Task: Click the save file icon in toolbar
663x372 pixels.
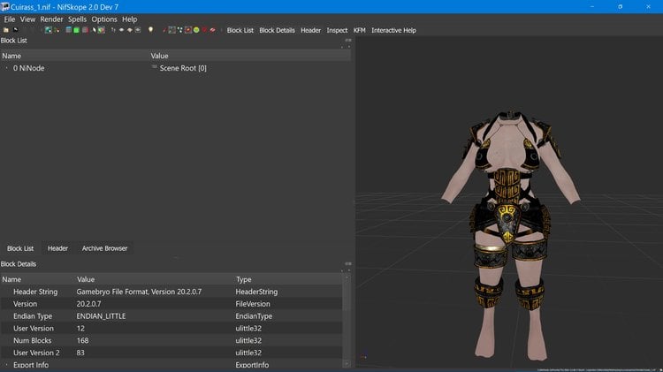Action: 16,30
